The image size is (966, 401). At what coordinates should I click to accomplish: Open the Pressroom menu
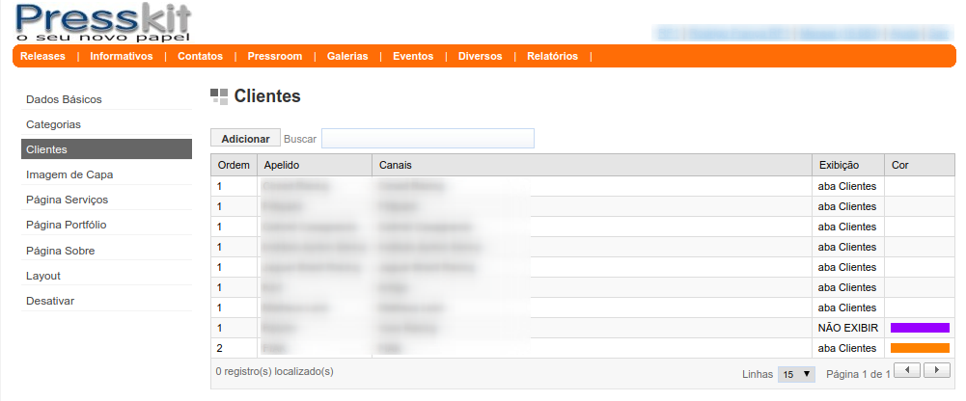click(274, 56)
